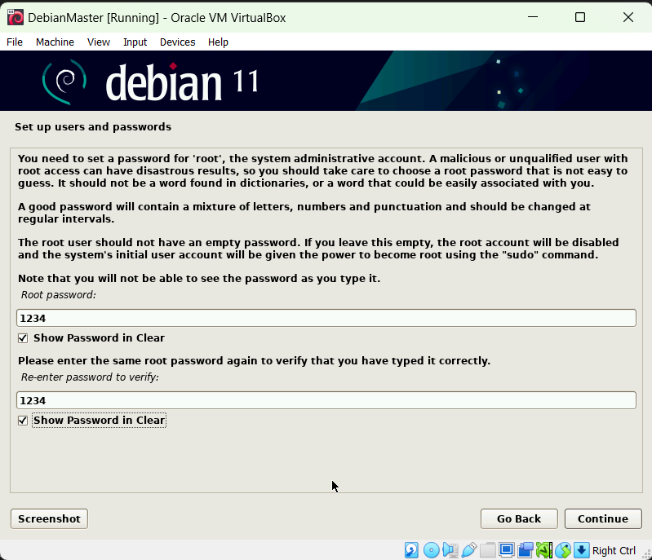This screenshot has width=652, height=560.
Task: Minimize the VirtualBox window
Action: (533, 17)
